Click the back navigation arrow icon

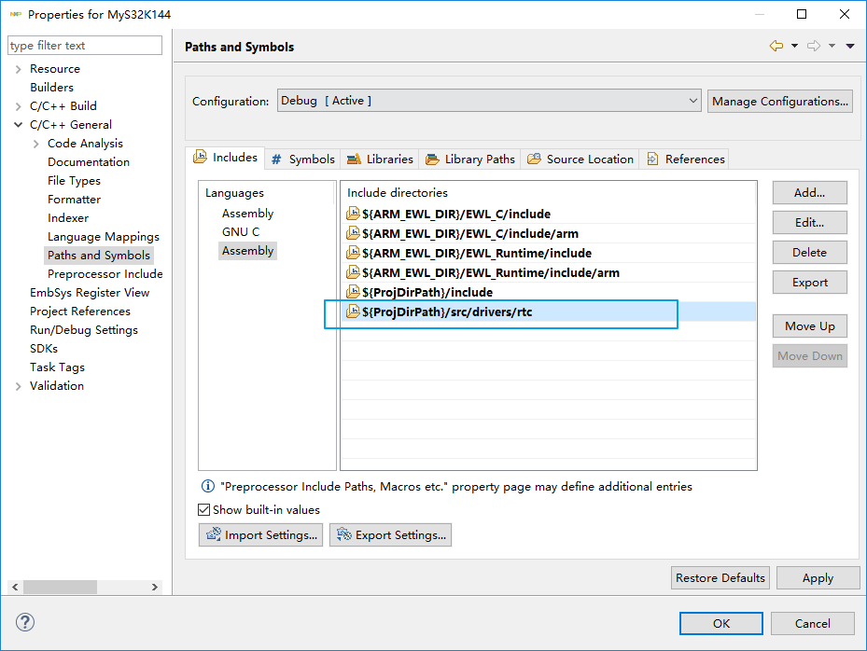pyautogui.click(x=776, y=46)
